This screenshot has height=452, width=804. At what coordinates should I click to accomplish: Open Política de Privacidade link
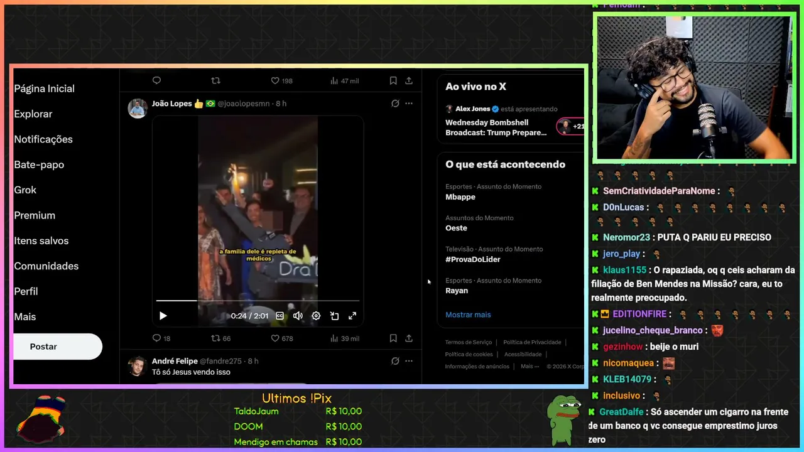[532, 342]
